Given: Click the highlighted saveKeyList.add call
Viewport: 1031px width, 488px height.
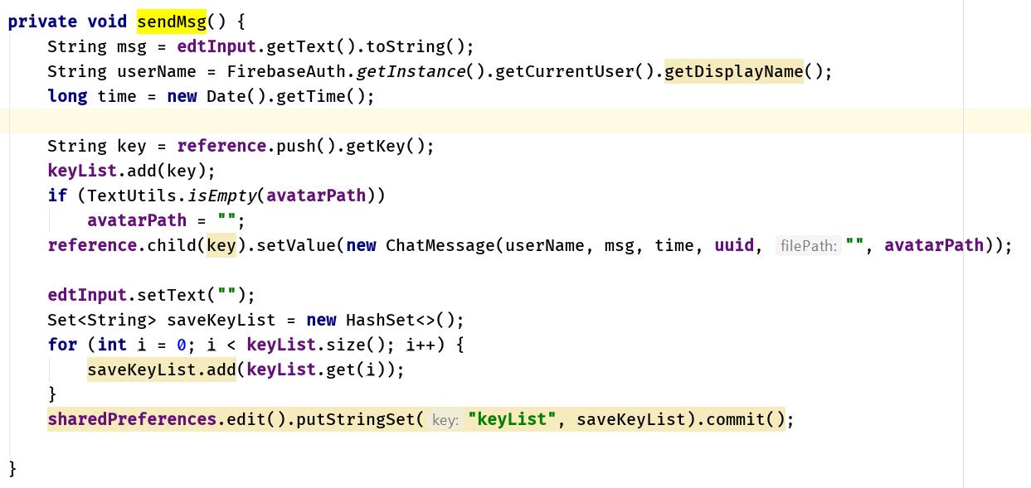Looking at the screenshot, I should coord(162,370).
